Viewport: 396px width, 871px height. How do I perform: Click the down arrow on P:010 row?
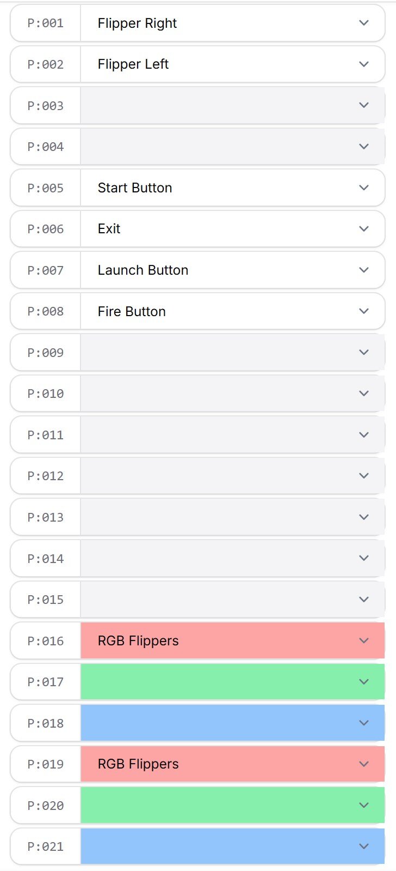(x=364, y=394)
